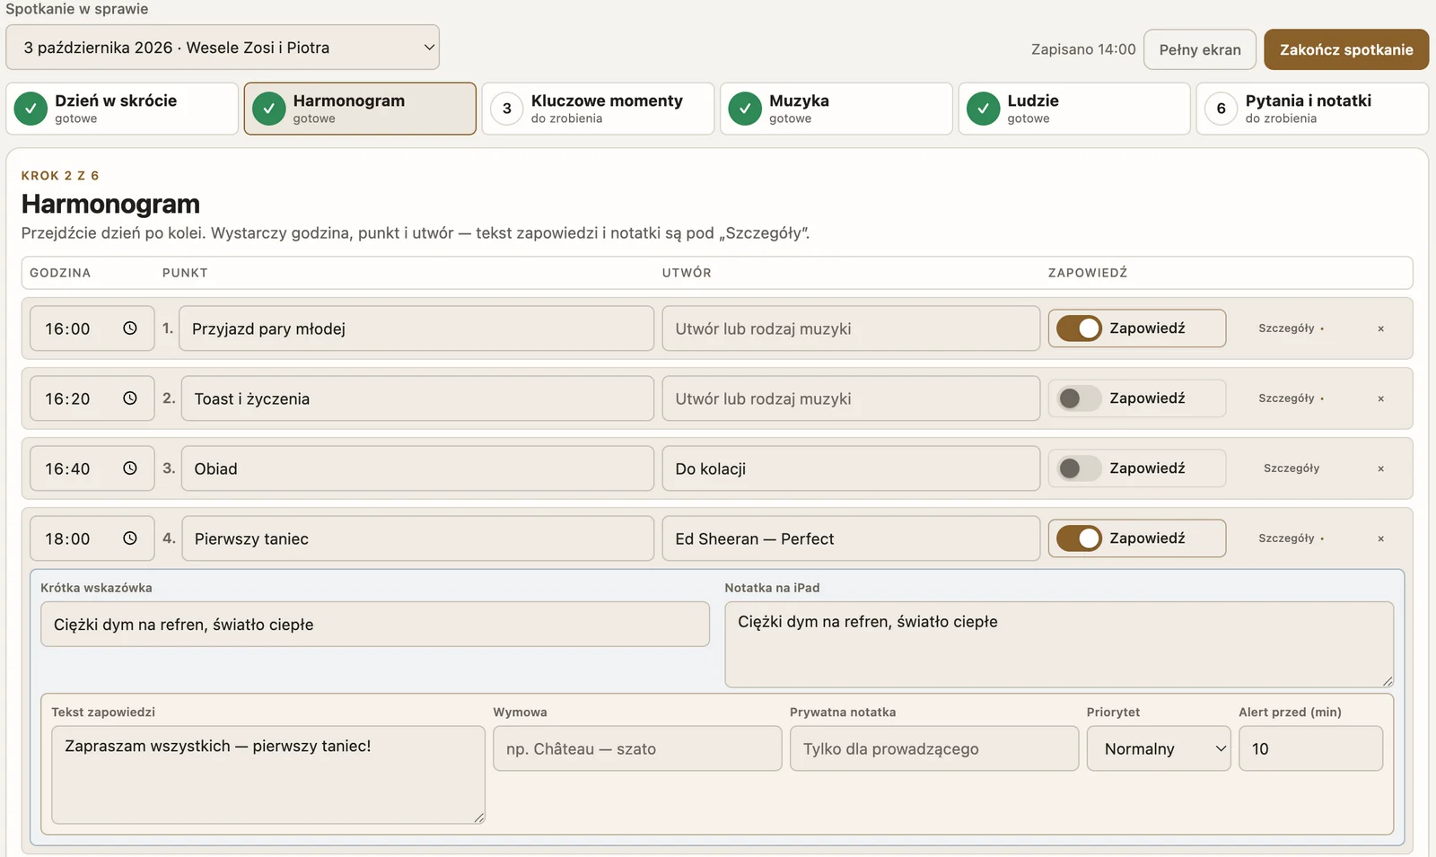
Task: Edit the Pierwszy taniec point name field
Action: (417, 538)
